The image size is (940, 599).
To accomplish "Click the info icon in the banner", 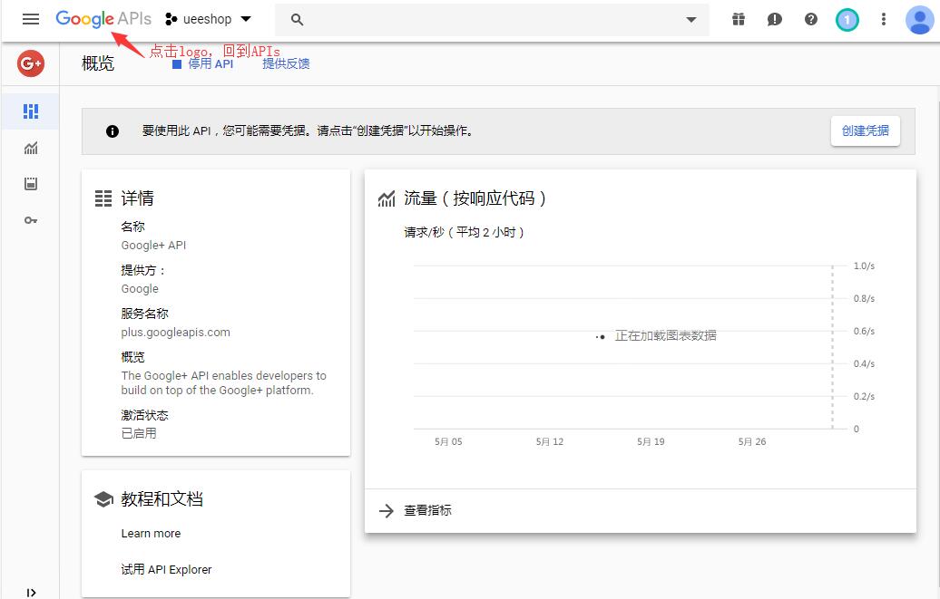I will (113, 131).
